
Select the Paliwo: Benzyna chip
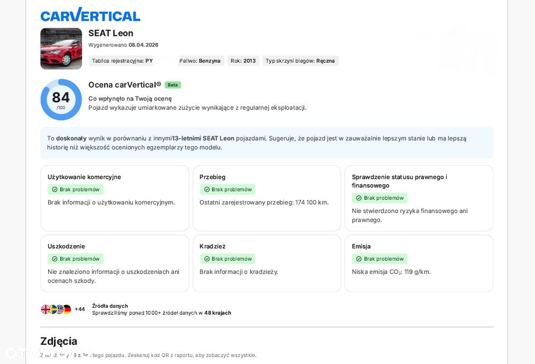[x=200, y=61]
